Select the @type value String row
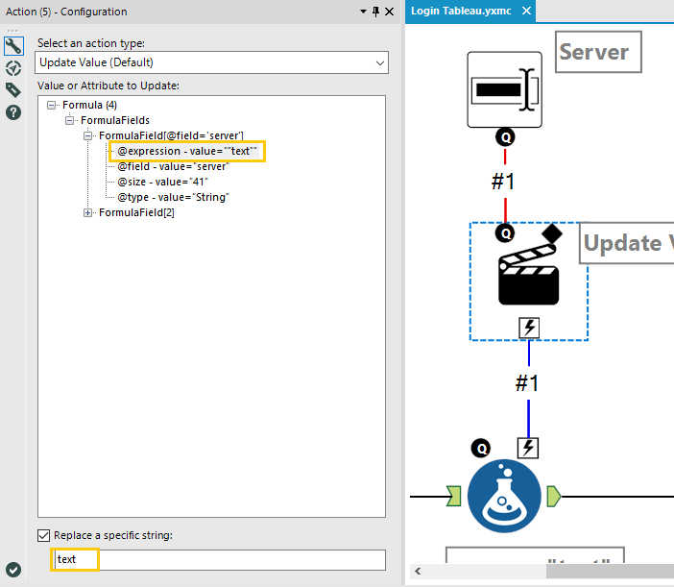This screenshot has height=587, width=674. (173, 197)
